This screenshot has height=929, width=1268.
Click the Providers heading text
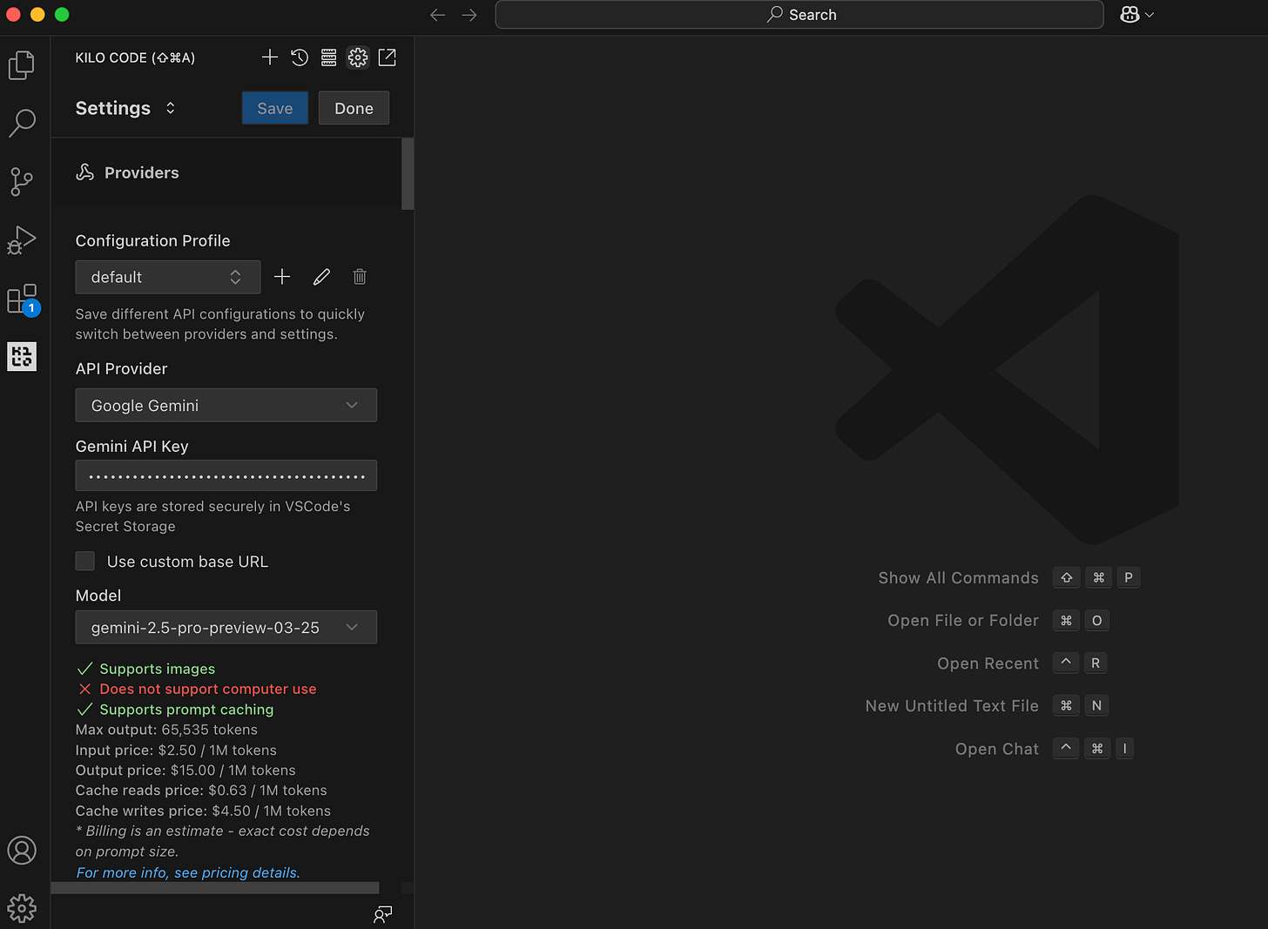(142, 172)
